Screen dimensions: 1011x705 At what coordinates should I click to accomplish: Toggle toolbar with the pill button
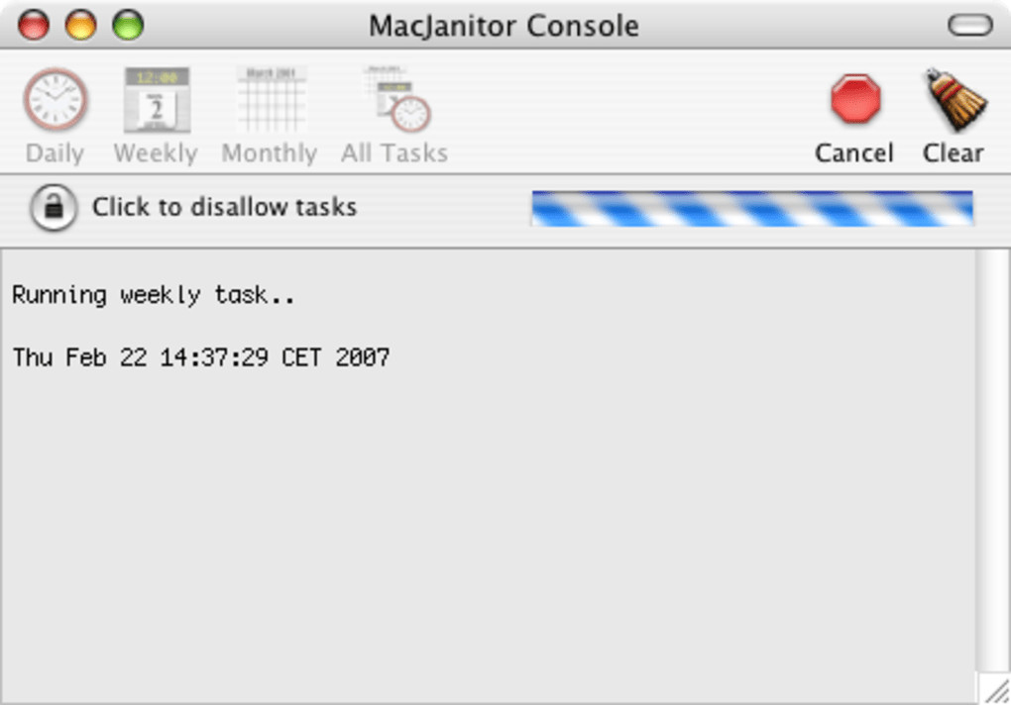tap(969, 25)
